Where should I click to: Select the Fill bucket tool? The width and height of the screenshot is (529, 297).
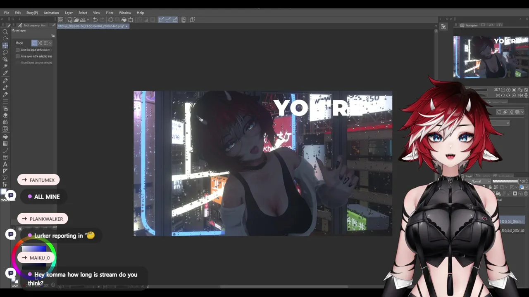pyautogui.click(x=5, y=137)
